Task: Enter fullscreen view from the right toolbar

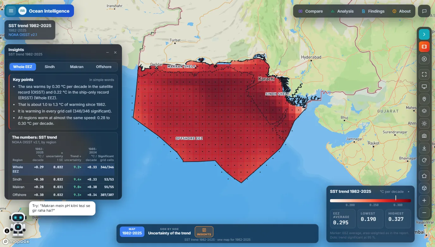Action: (424, 74)
